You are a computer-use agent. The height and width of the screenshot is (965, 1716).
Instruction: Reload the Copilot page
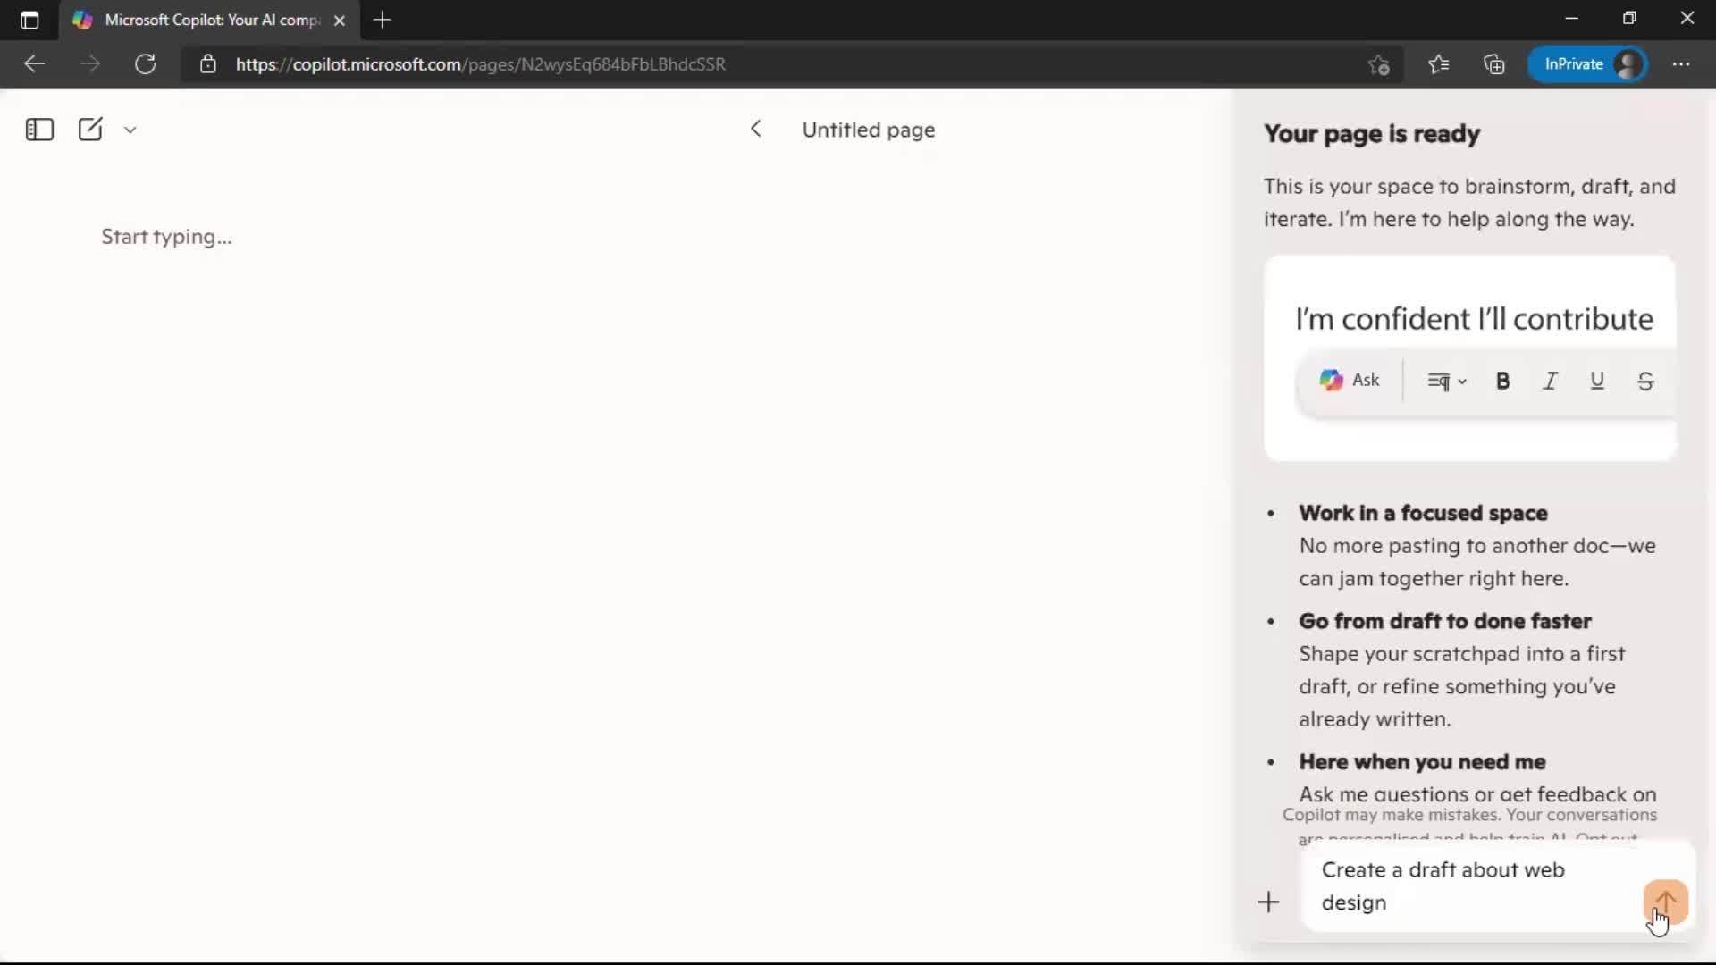pyautogui.click(x=146, y=64)
